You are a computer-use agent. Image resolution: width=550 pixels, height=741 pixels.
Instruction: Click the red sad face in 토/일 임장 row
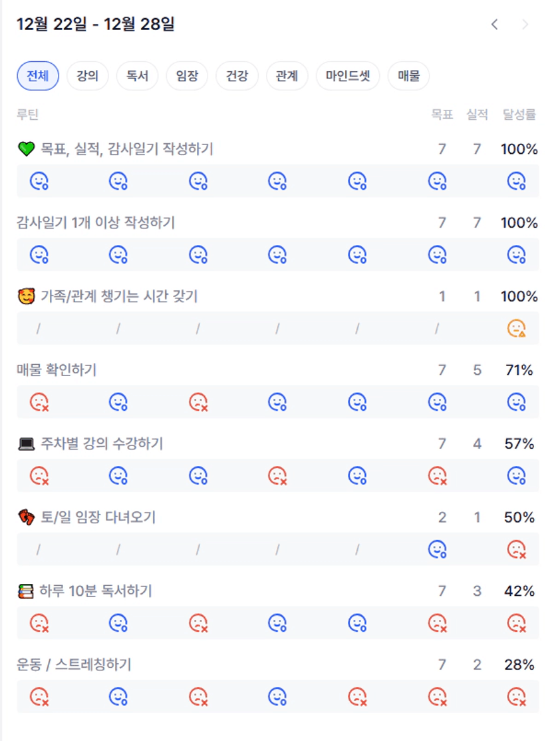coord(516,549)
